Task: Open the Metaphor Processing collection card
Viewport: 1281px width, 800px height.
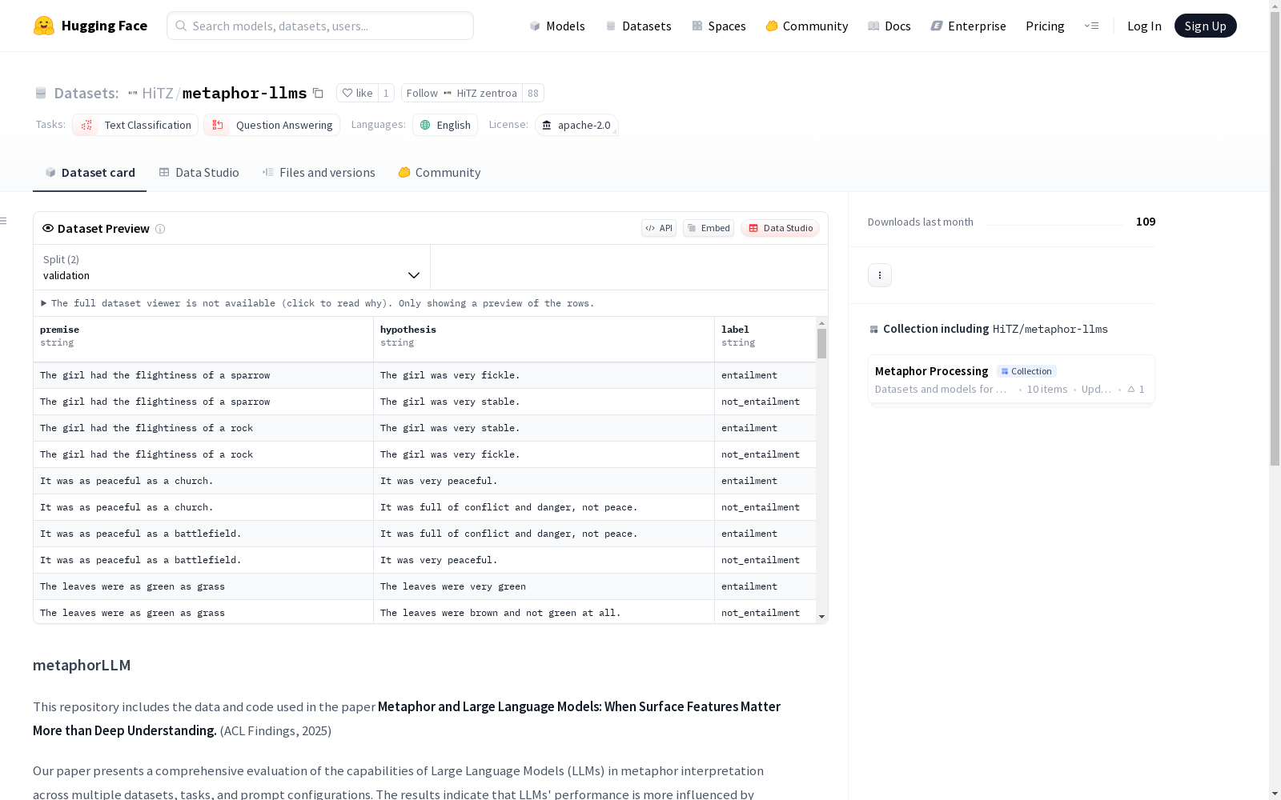Action: [x=1011, y=380]
